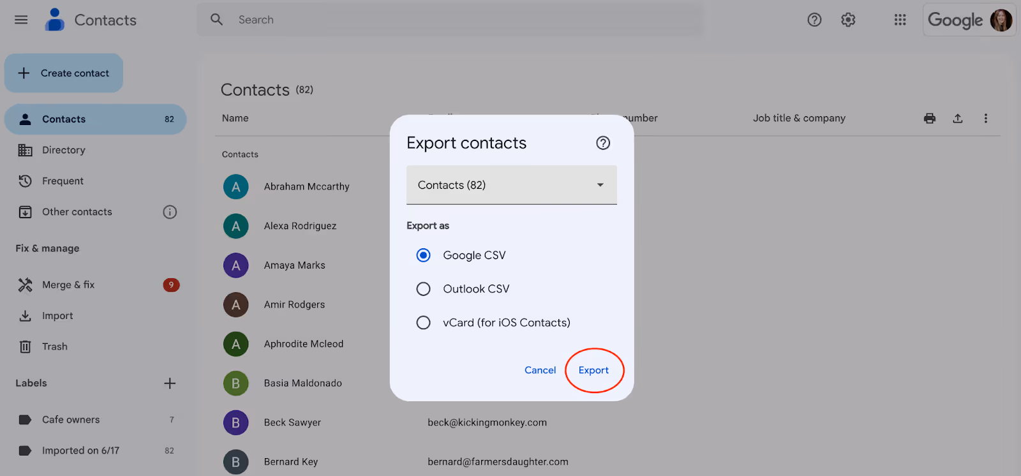The width and height of the screenshot is (1021, 476).
Task: Click the search magnifier icon
Action: point(217,20)
